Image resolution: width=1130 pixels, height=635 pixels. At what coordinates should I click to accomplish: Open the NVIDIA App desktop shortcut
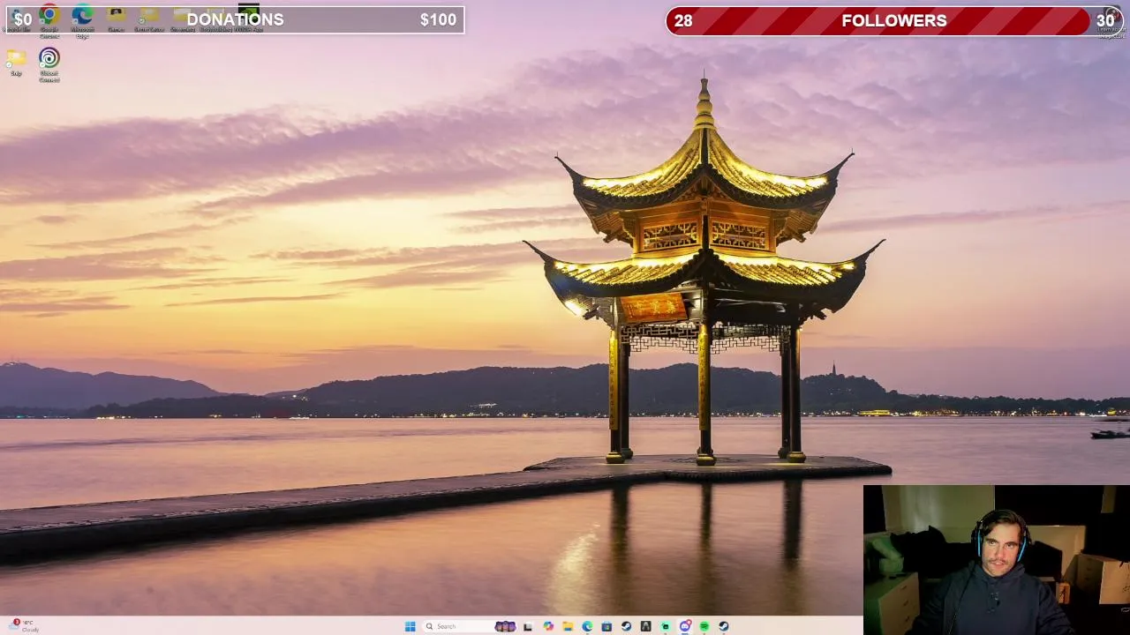click(249, 17)
